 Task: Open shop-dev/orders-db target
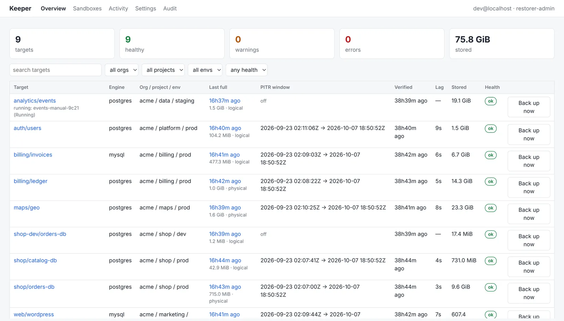tap(40, 234)
